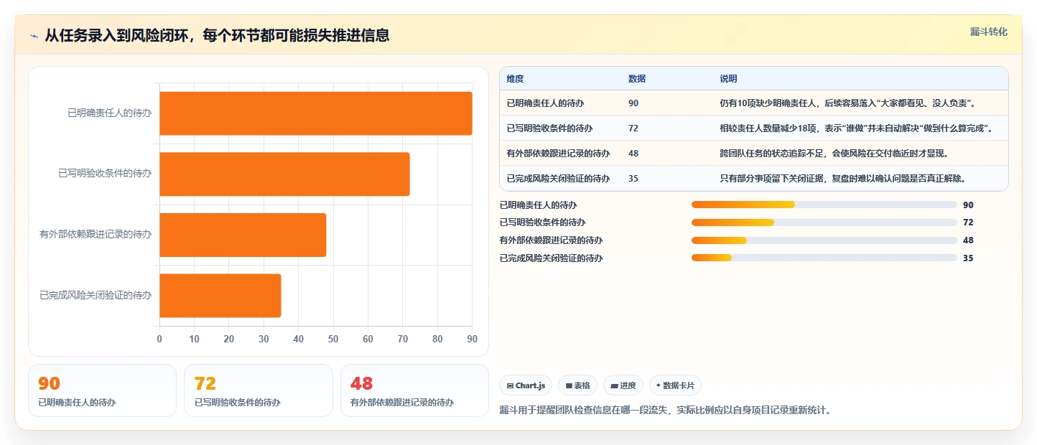1037x445 pixels.
Task: Click chart bar for 已完成风险关闭验证的待办
Action: click(220, 295)
